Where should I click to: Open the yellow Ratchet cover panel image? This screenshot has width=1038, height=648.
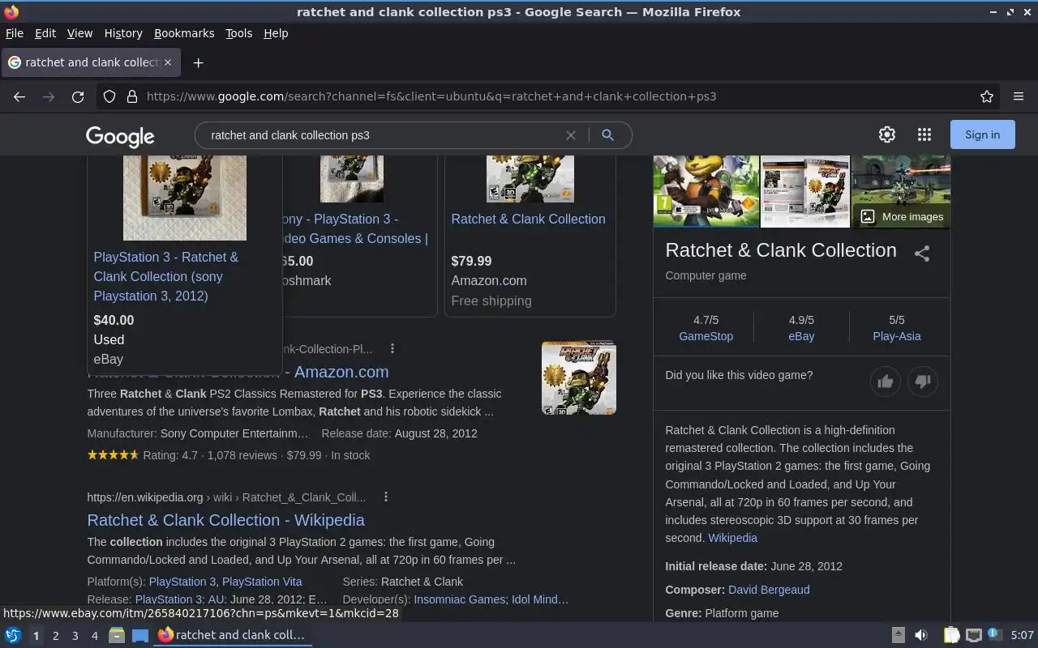(706, 191)
